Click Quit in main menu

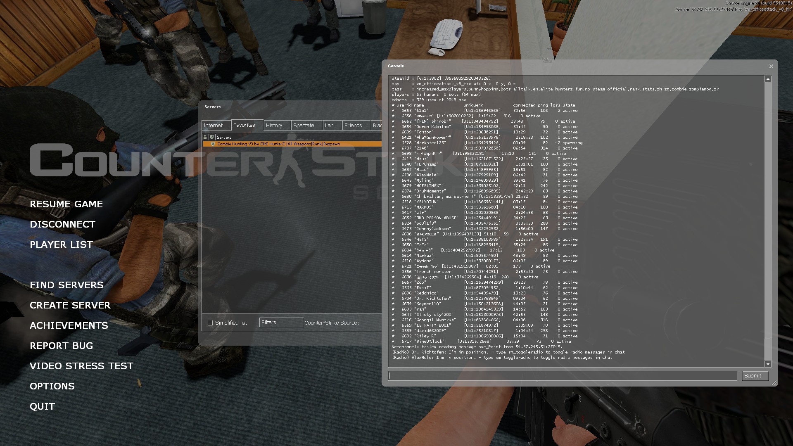[42, 406]
